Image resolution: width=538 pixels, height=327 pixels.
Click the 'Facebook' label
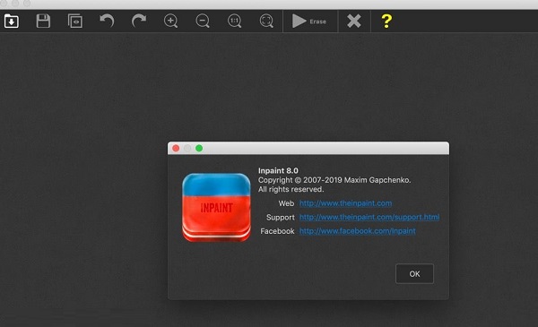pos(277,231)
